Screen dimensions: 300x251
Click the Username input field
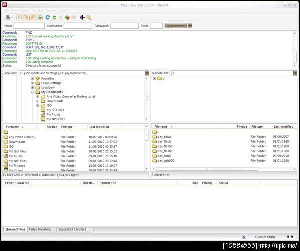click(x=78, y=26)
